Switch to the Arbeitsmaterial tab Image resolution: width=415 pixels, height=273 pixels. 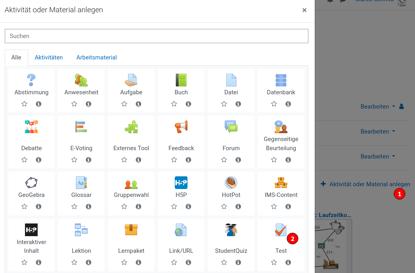click(x=96, y=57)
